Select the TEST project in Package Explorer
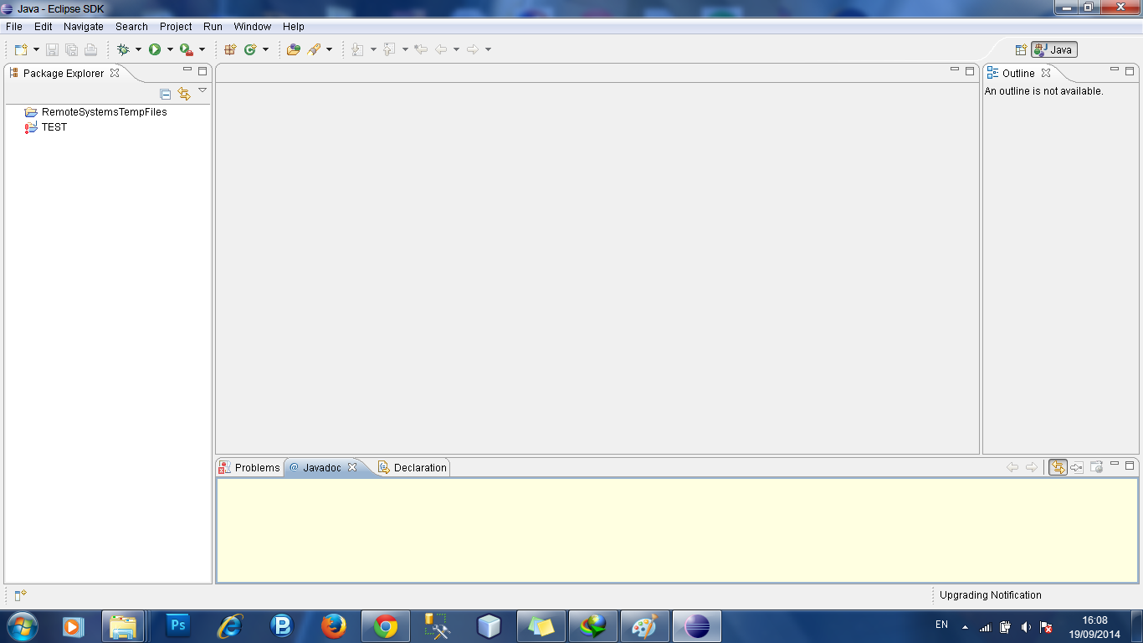 pyautogui.click(x=54, y=127)
